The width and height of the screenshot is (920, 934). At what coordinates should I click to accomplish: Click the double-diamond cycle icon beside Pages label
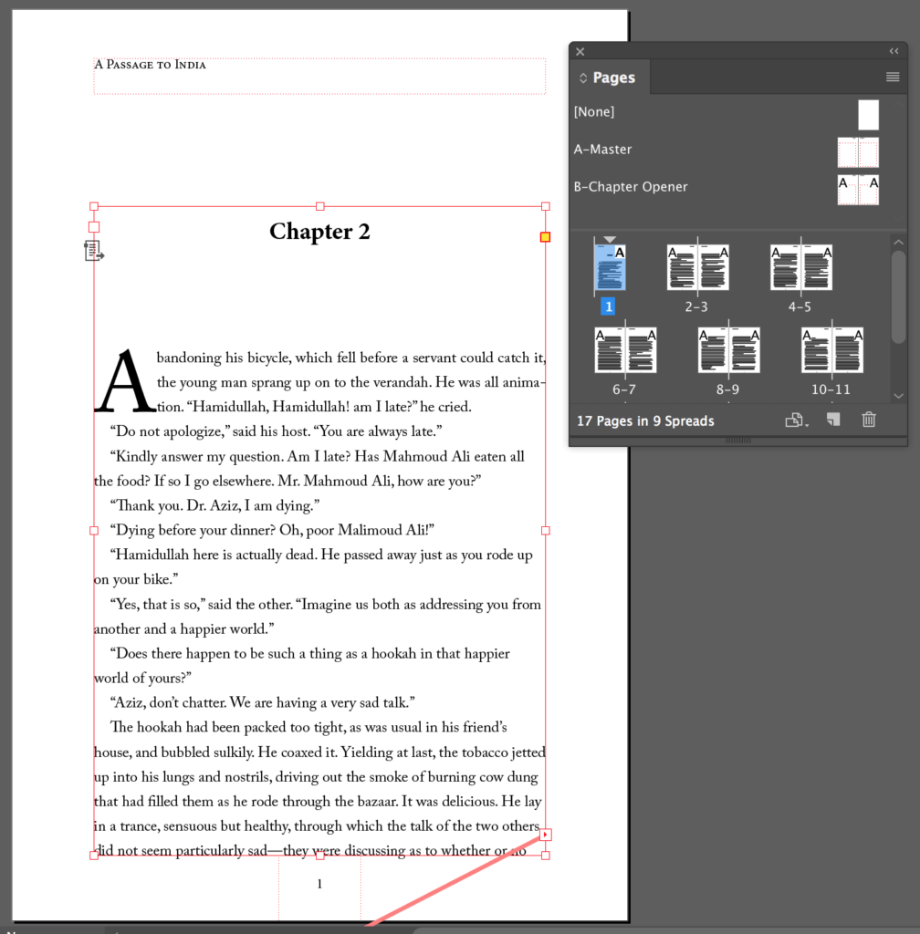[583, 78]
